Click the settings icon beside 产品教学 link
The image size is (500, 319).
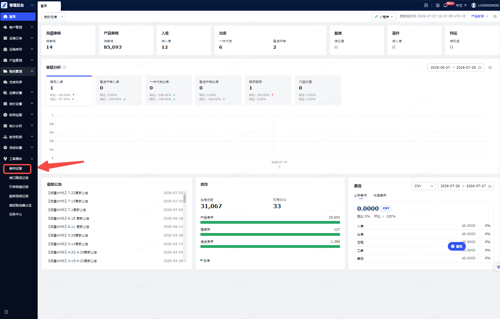tap(495, 16)
